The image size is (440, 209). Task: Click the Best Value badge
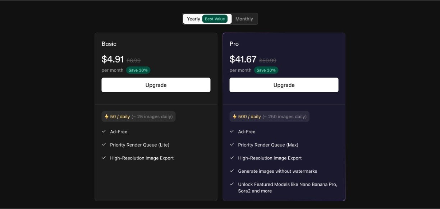point(215,19)
